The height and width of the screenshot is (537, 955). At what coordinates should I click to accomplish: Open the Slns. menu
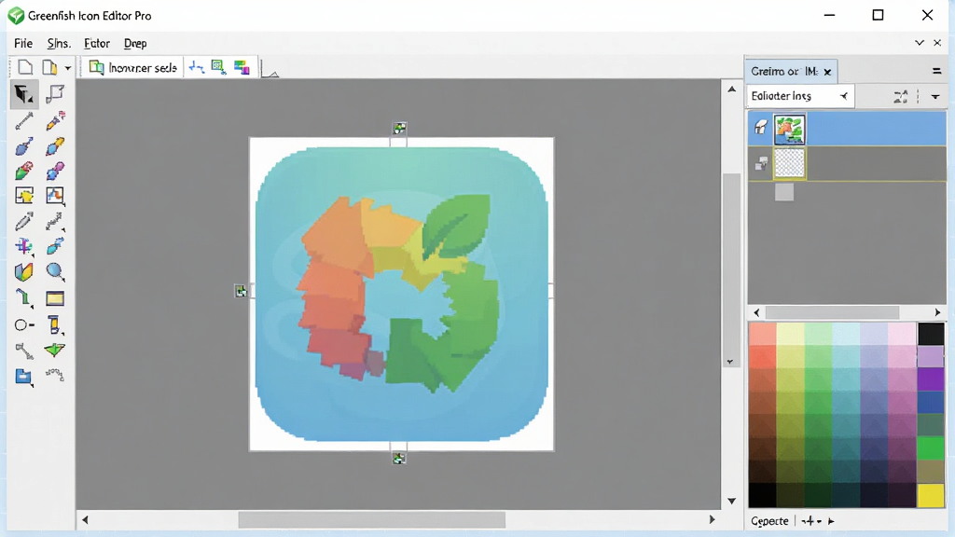coord(59,43)
